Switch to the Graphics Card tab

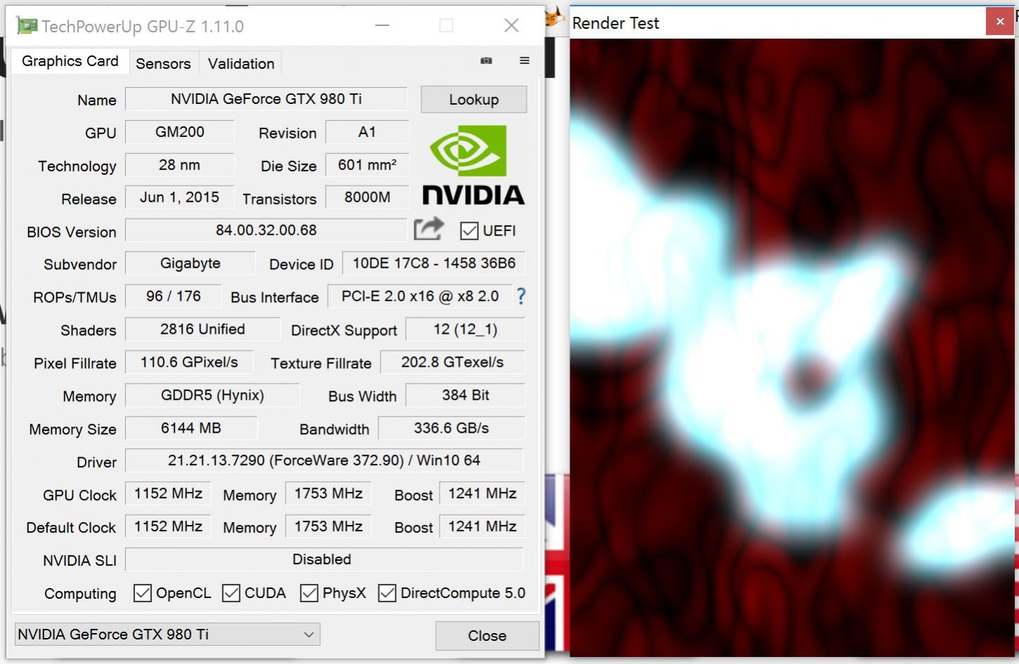[70, 61]
